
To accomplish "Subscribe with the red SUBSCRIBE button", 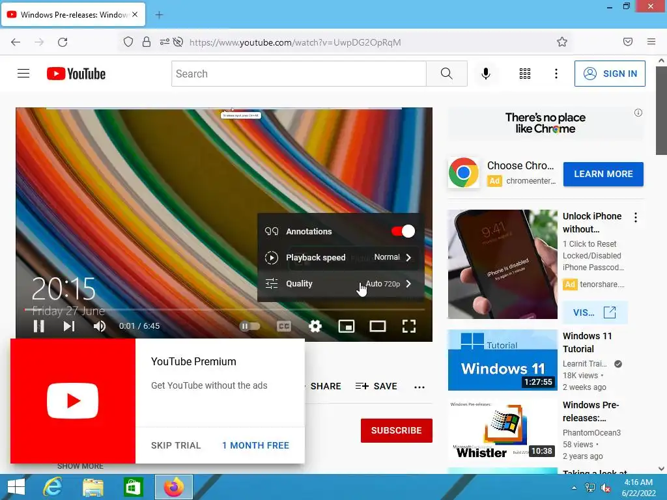I will [x=397, y=430].
